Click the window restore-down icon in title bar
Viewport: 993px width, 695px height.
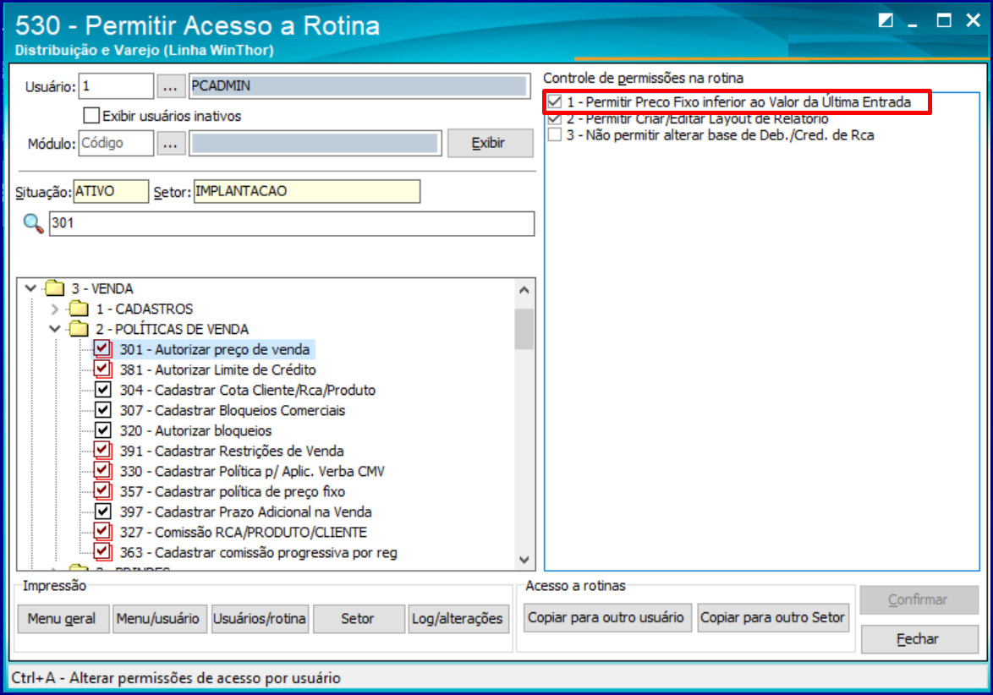pyautogui.click(x=886, y=21)
